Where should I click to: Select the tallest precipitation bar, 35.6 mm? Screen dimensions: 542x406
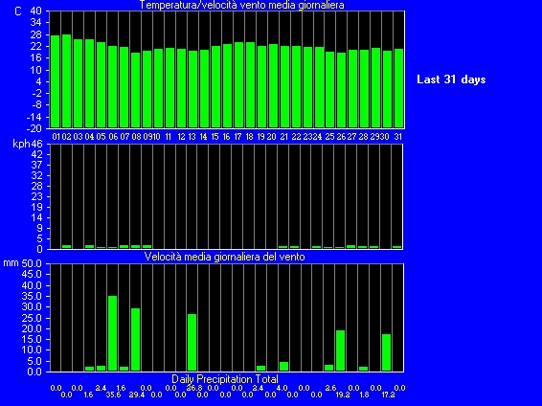[112, 333]
